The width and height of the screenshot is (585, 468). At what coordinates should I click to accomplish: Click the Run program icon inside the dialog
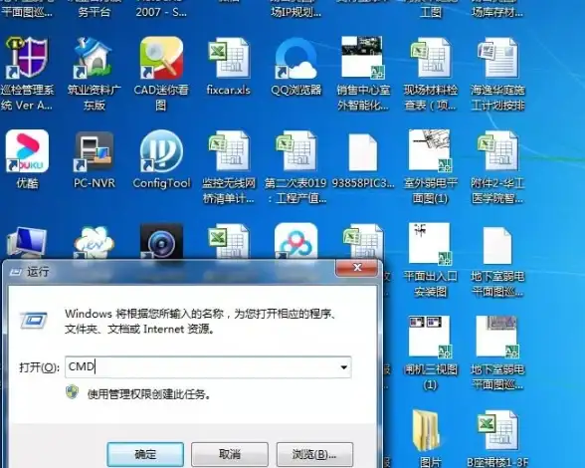[x=34, y=321]
